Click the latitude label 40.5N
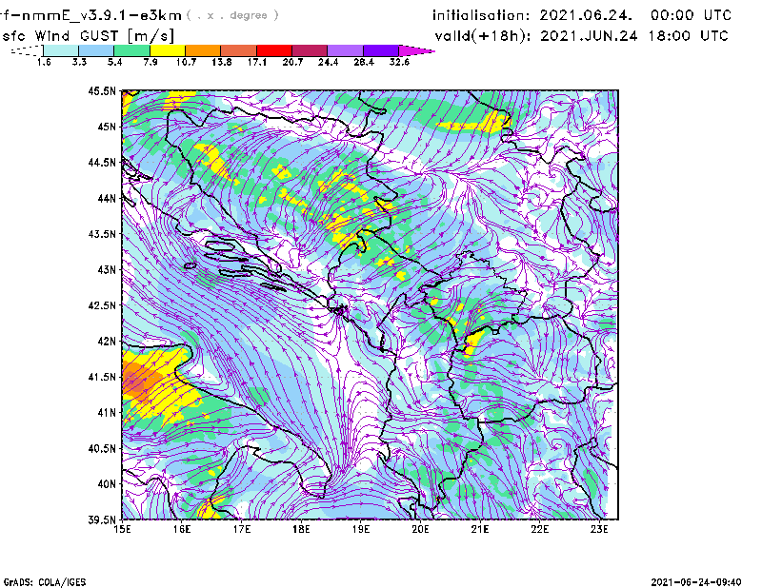 click(102, 448)
